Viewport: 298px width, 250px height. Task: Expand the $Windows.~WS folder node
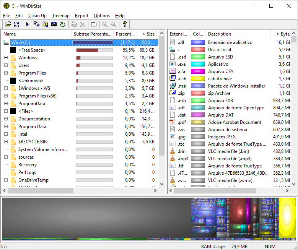pos(6,88)
